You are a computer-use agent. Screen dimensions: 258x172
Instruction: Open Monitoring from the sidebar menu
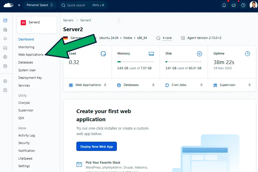pos(26,47)
